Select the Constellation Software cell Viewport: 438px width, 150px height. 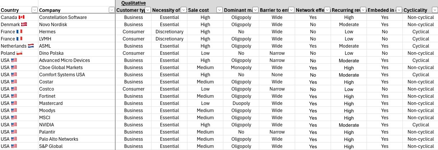tap(63, 17)
